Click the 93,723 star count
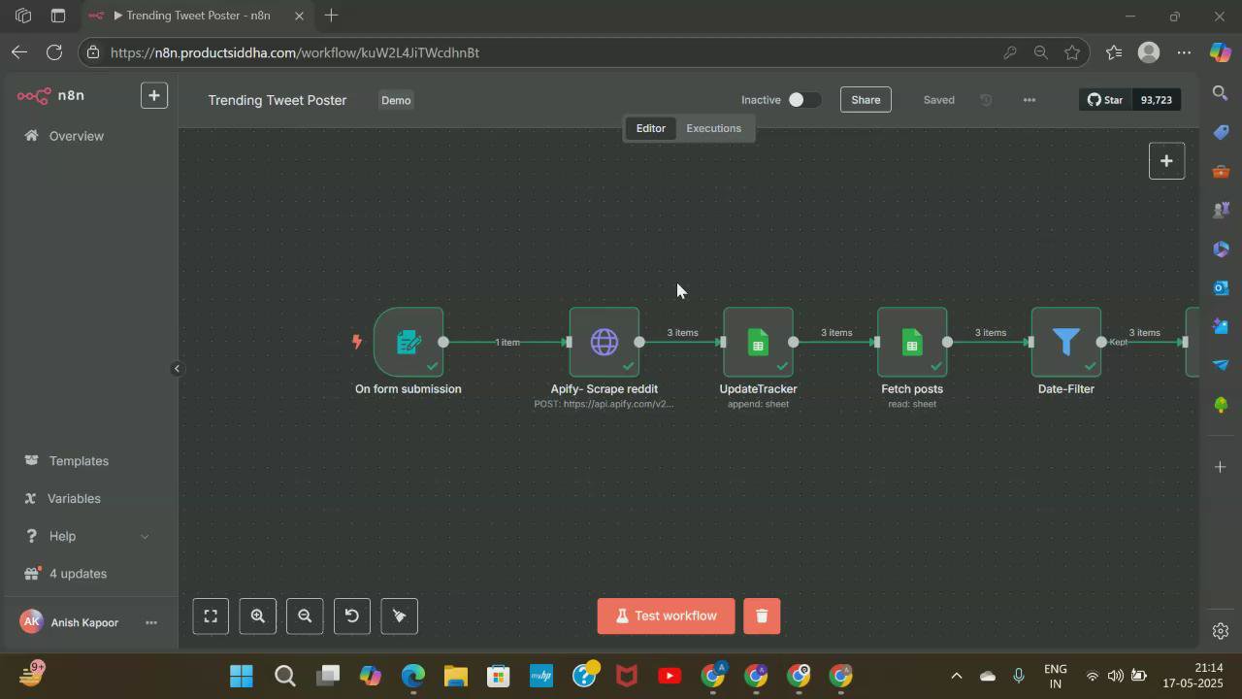Screen dimensions: 1242x699 1157,100
